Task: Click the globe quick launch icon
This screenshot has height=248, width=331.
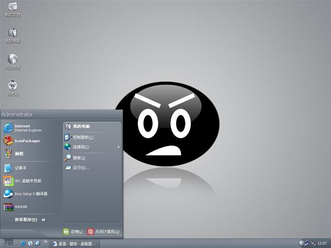Action: click(x=30, y=243)
